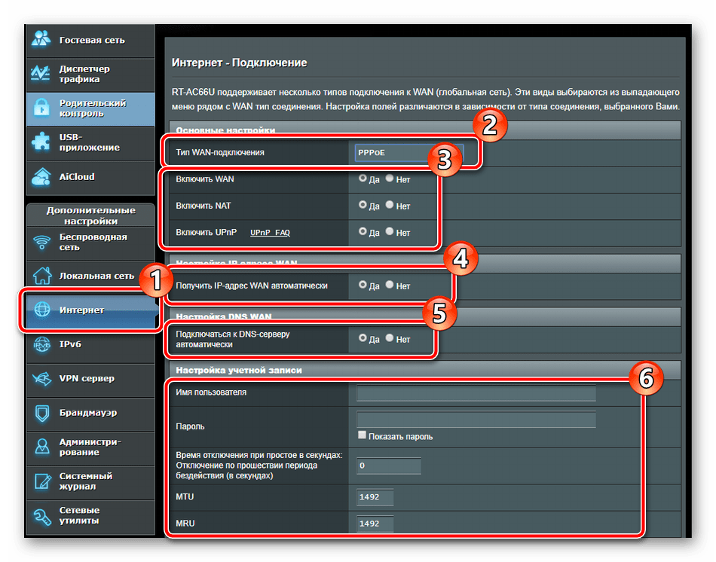Image resolution: width=716 pixels, height=562 pixels.
Task: Open the UPnP FAQ link
Action: point(270,232)
